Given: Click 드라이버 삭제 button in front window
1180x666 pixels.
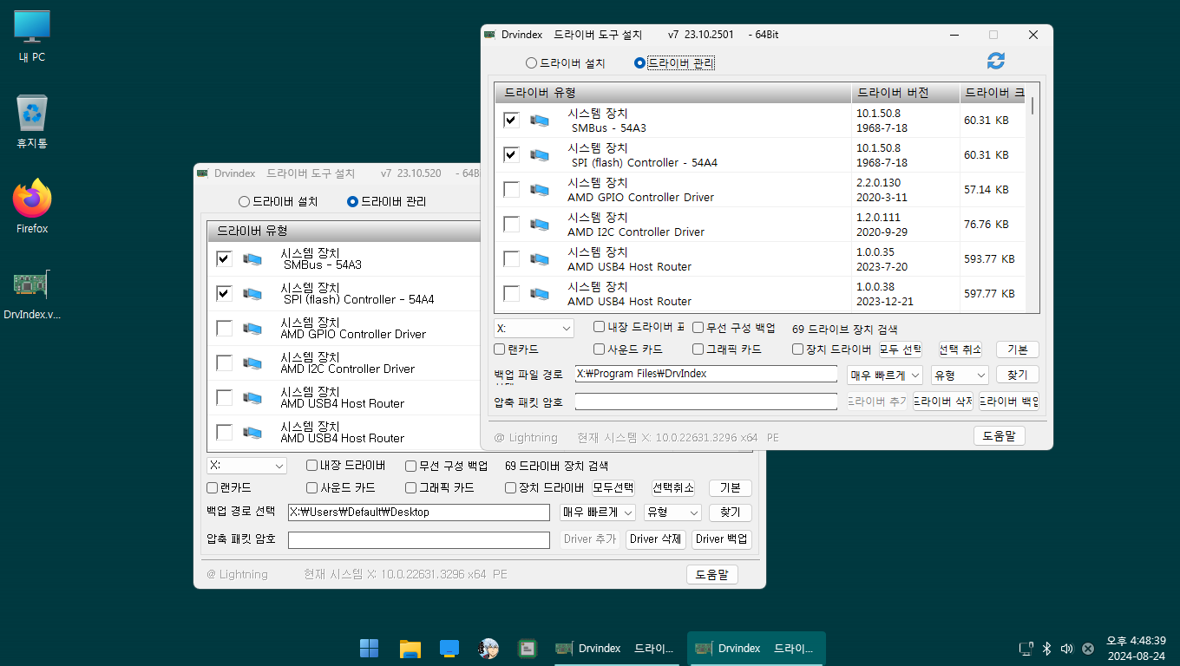Looking at the screenshot, I should [x=943, y=402].
